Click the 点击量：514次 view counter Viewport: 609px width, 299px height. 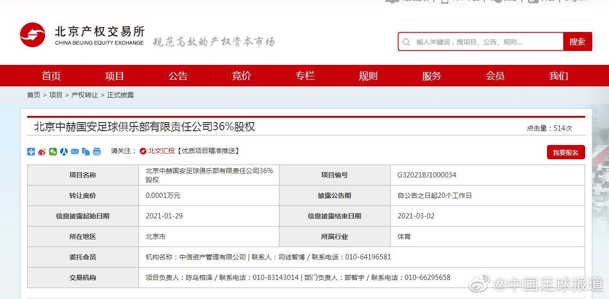[x=549, y=128]
